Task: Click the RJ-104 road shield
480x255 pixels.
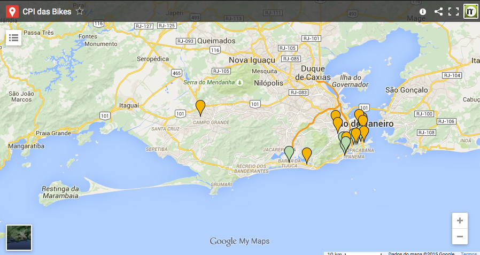Action: point(452,75)
